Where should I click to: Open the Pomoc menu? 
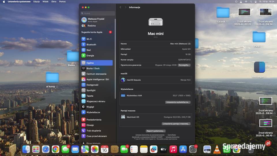coord(62,2)
